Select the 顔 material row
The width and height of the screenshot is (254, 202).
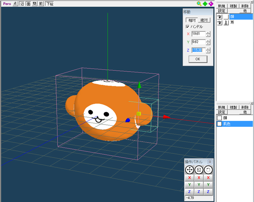coord(235,118)
